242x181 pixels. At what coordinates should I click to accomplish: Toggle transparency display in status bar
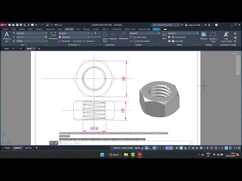181,148
